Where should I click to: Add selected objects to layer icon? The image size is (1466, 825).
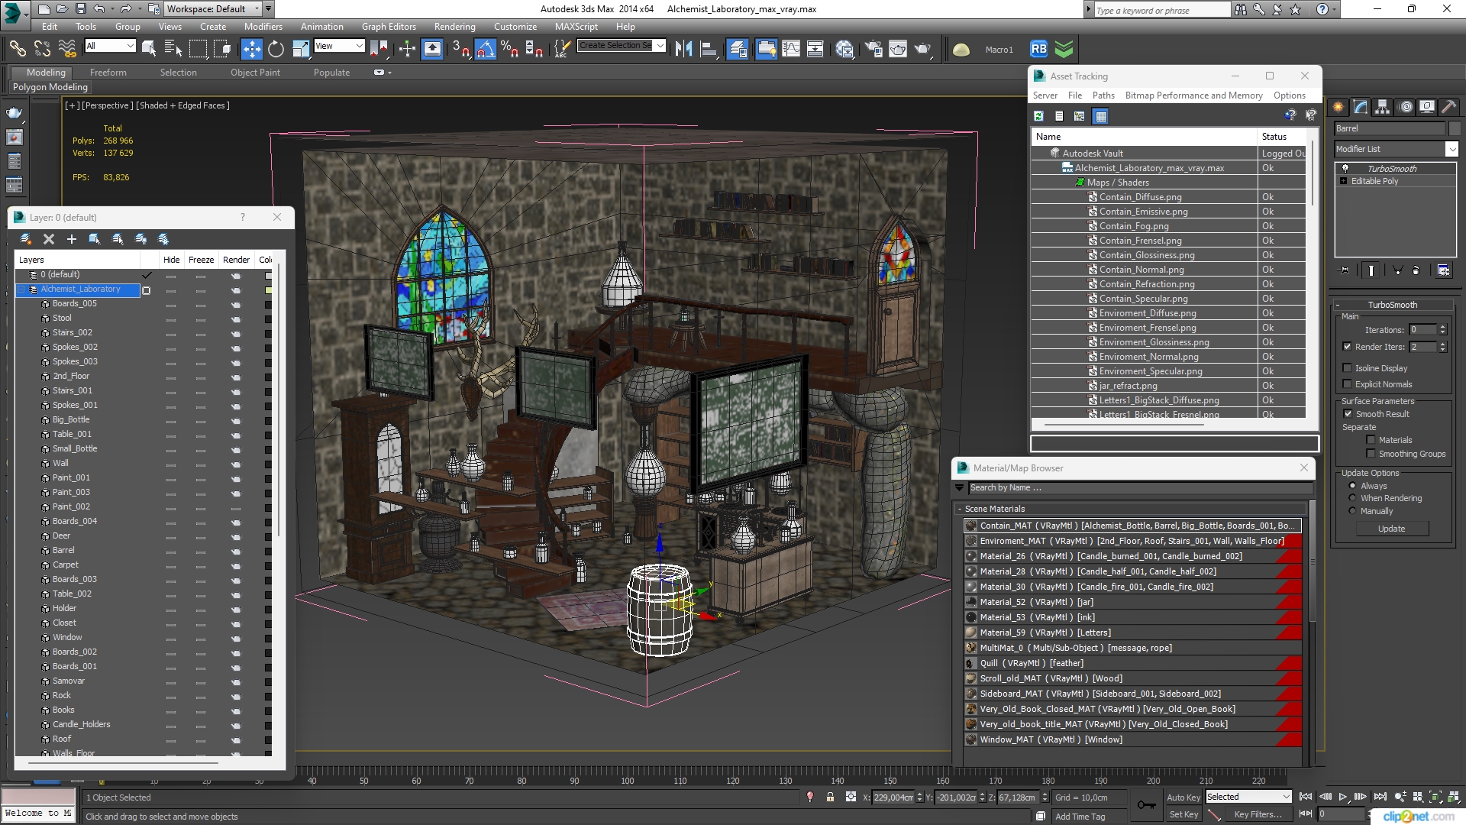(x=72, y=239)
